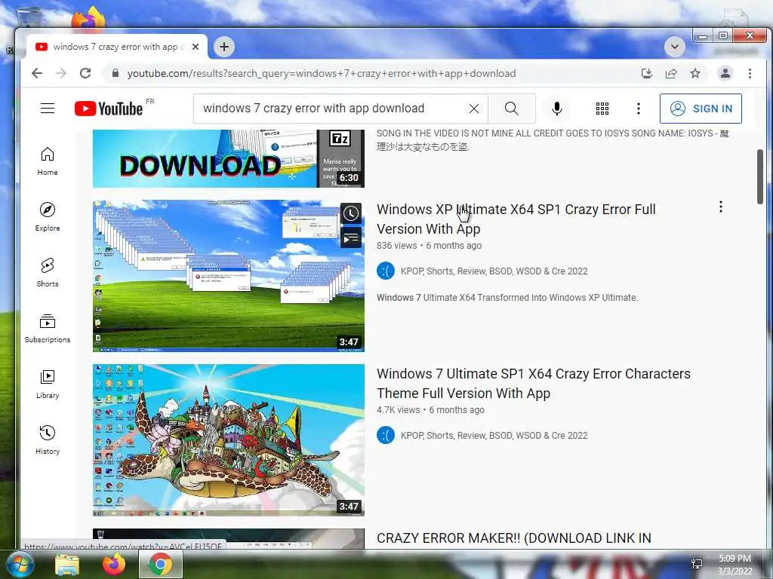Close the YouTube search results tab

pos(196,47)
